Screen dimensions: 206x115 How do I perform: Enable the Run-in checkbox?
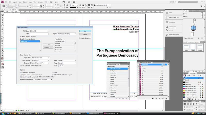pyautogui.click(x=53, y=73)
